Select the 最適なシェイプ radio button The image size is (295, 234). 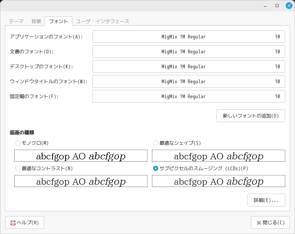(156, 143)
